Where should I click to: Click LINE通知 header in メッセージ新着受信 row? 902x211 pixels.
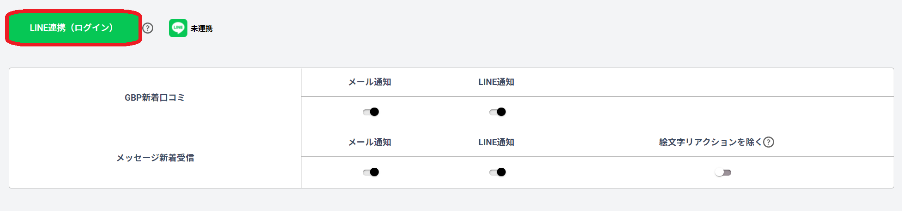click(x=496, y=142)
